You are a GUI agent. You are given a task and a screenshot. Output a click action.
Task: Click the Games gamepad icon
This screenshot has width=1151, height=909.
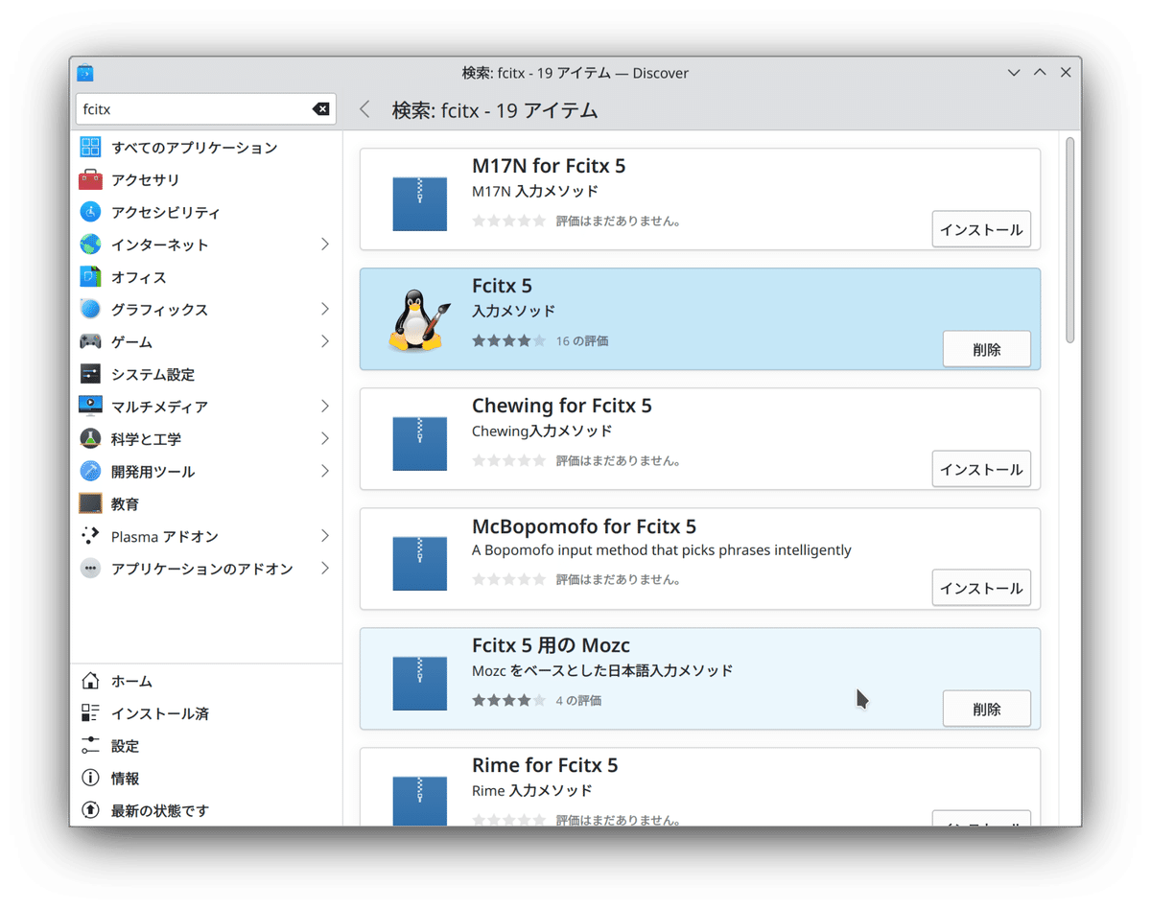[90, 341]
